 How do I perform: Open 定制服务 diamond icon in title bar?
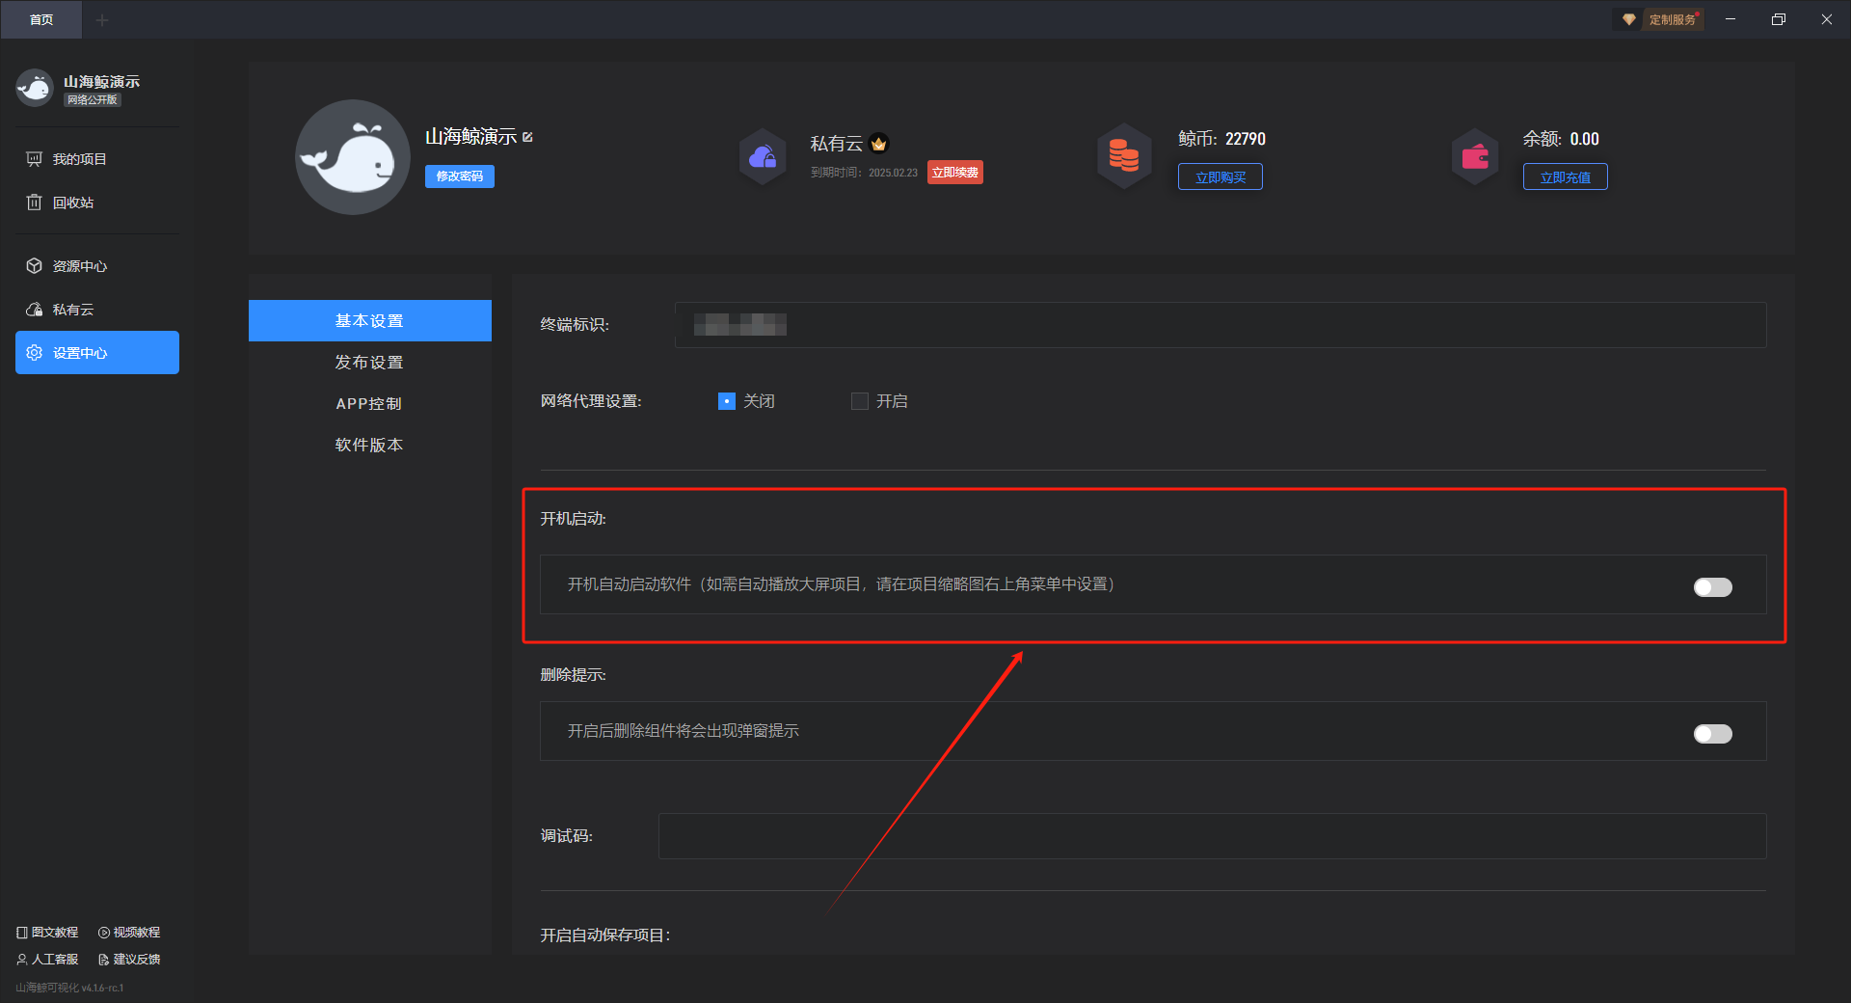pos(1628,19)
